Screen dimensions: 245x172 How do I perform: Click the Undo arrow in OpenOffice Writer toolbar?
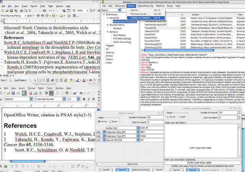click(81, 93)
